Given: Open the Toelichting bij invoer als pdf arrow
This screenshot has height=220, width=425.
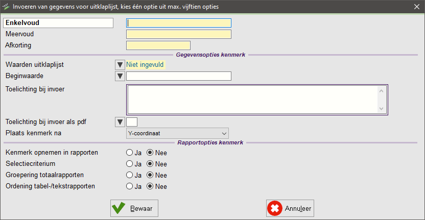Looking at the screenshot, I should pyautogui.click(x=120, y=122).
